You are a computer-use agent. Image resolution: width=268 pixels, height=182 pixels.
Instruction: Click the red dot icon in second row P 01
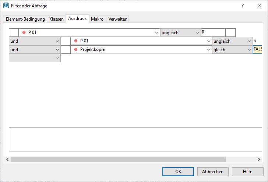76,41
